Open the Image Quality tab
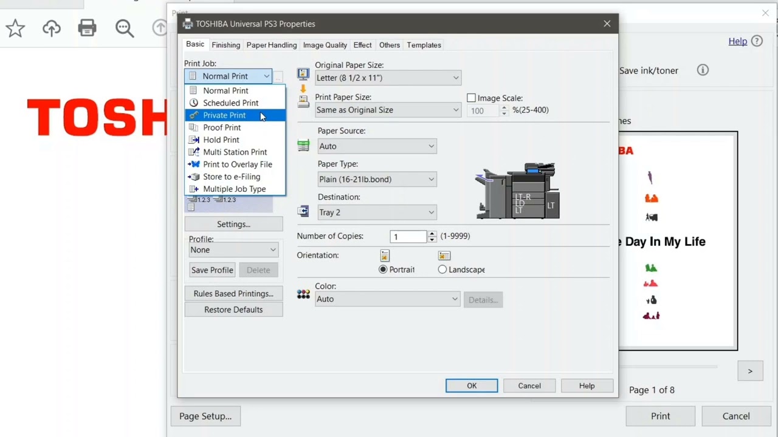This screenshot has height=437, width=778. coord(325,45)
